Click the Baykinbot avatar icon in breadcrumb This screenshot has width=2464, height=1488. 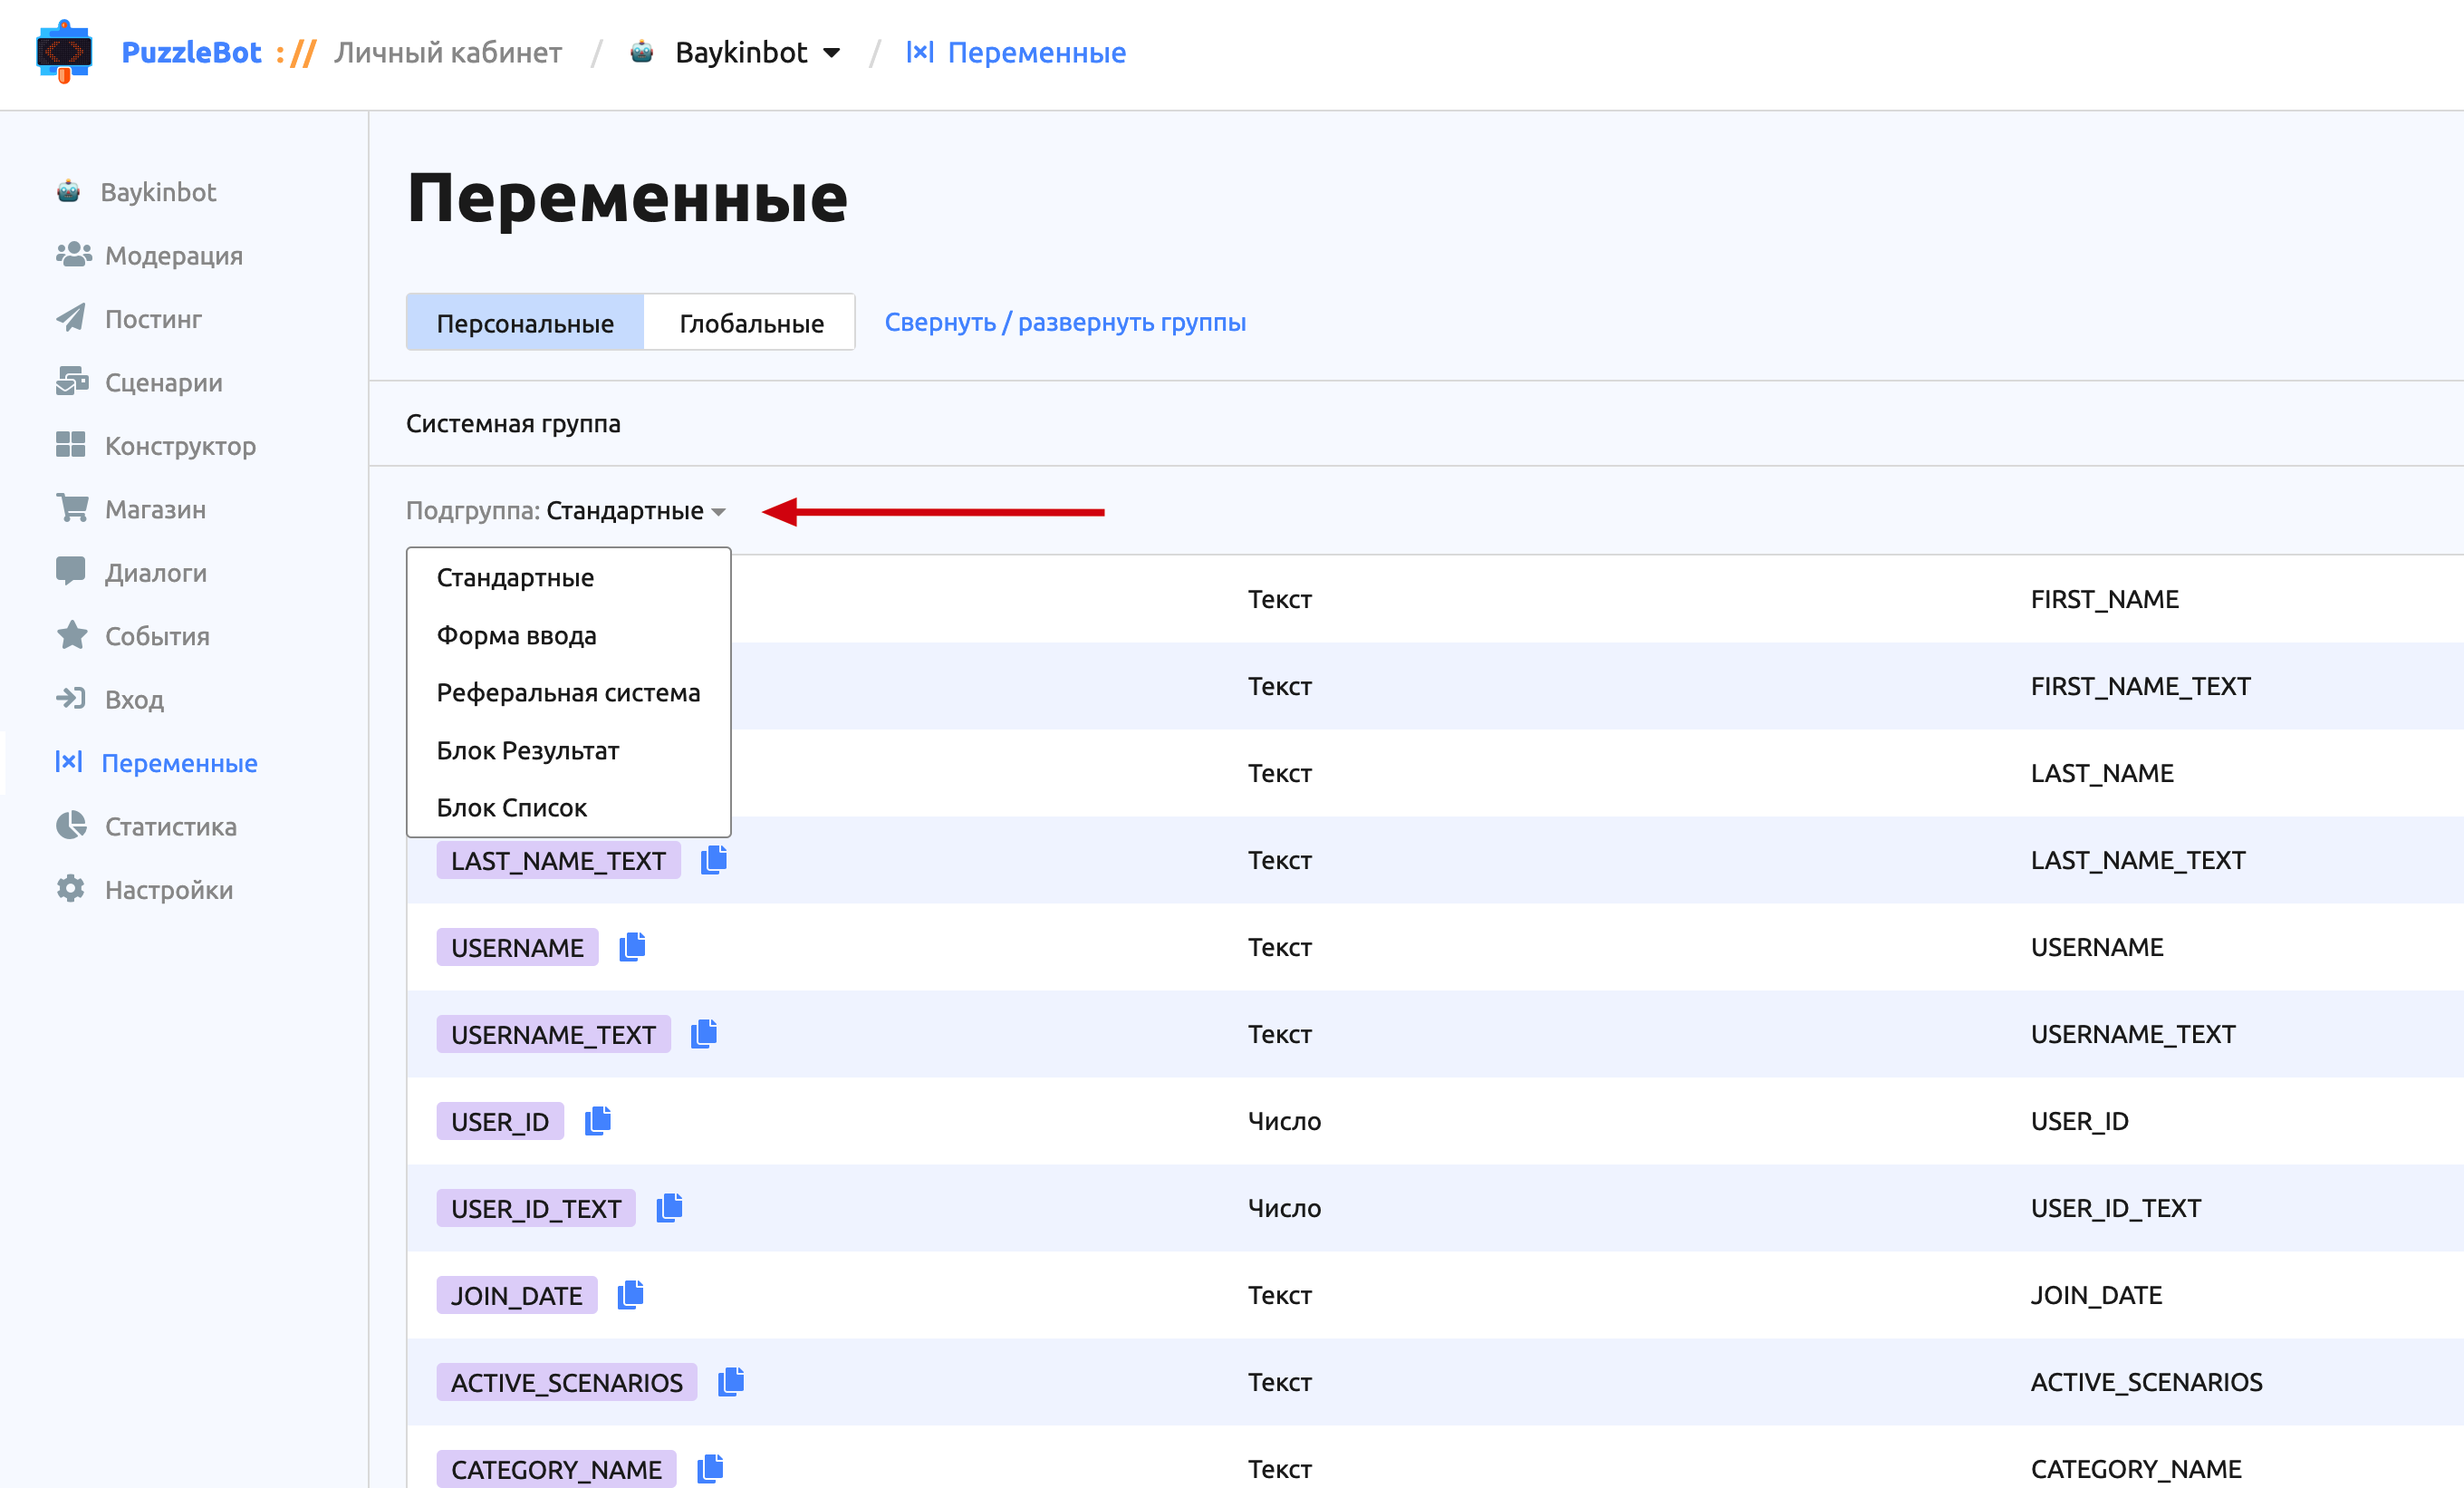(x=642, y=51)
